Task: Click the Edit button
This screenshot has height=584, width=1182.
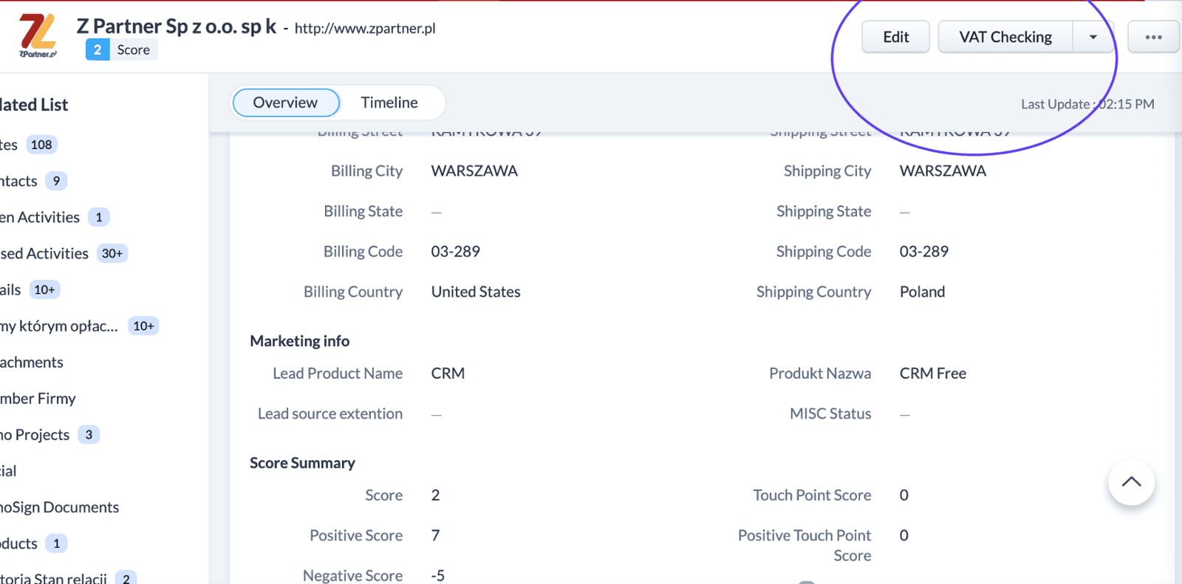Action: (x=895, y=37)
